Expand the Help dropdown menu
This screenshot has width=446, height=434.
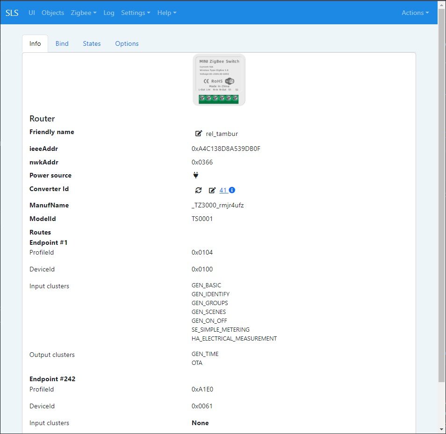click(x=167, y=13)
